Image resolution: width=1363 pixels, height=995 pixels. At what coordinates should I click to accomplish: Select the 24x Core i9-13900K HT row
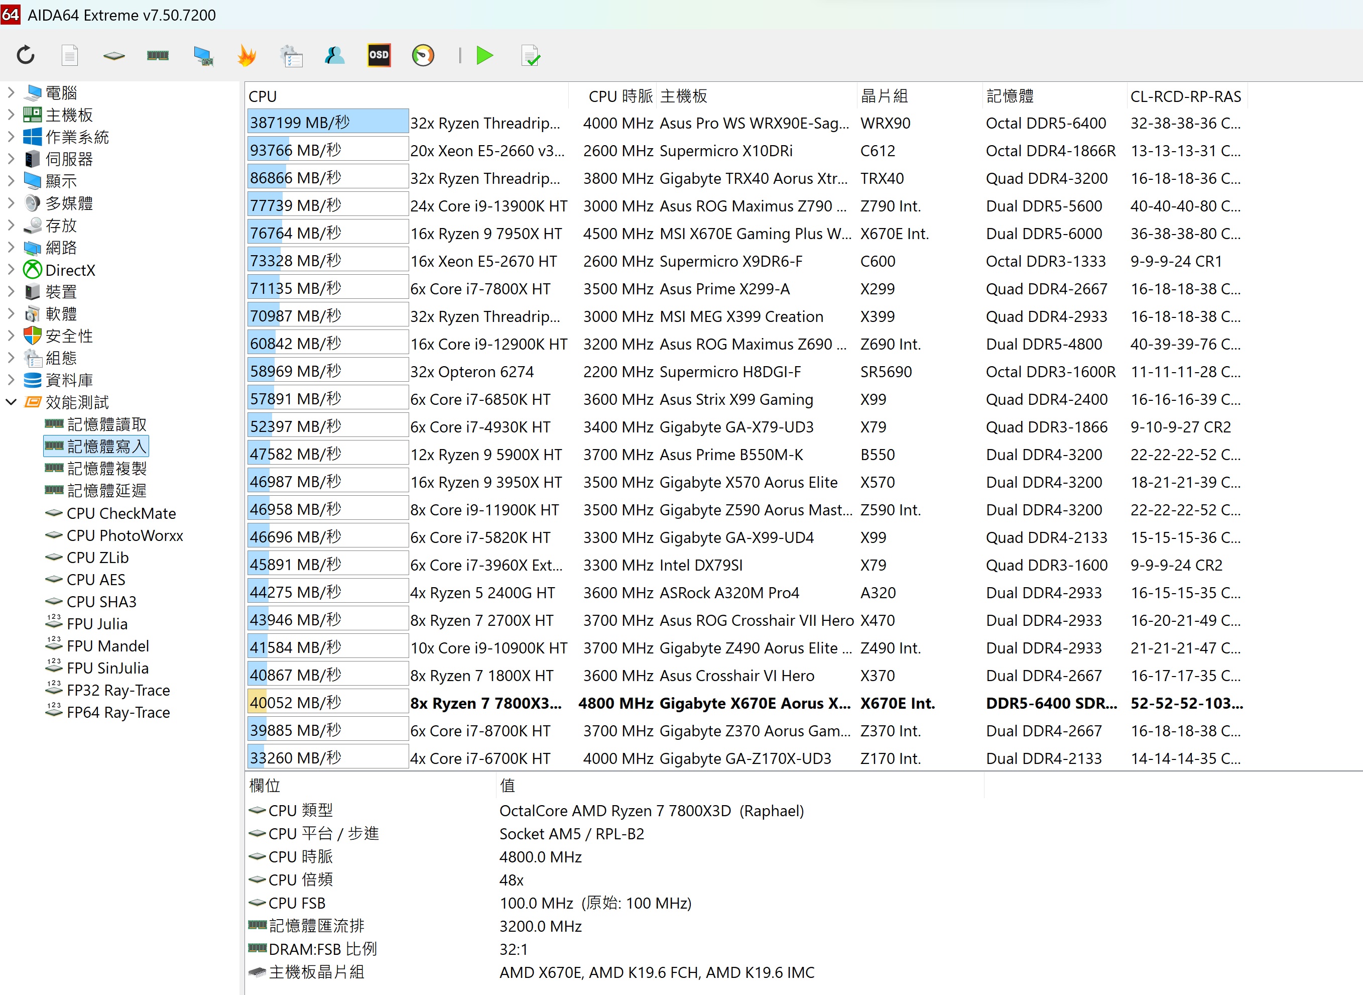pos(747,206)
